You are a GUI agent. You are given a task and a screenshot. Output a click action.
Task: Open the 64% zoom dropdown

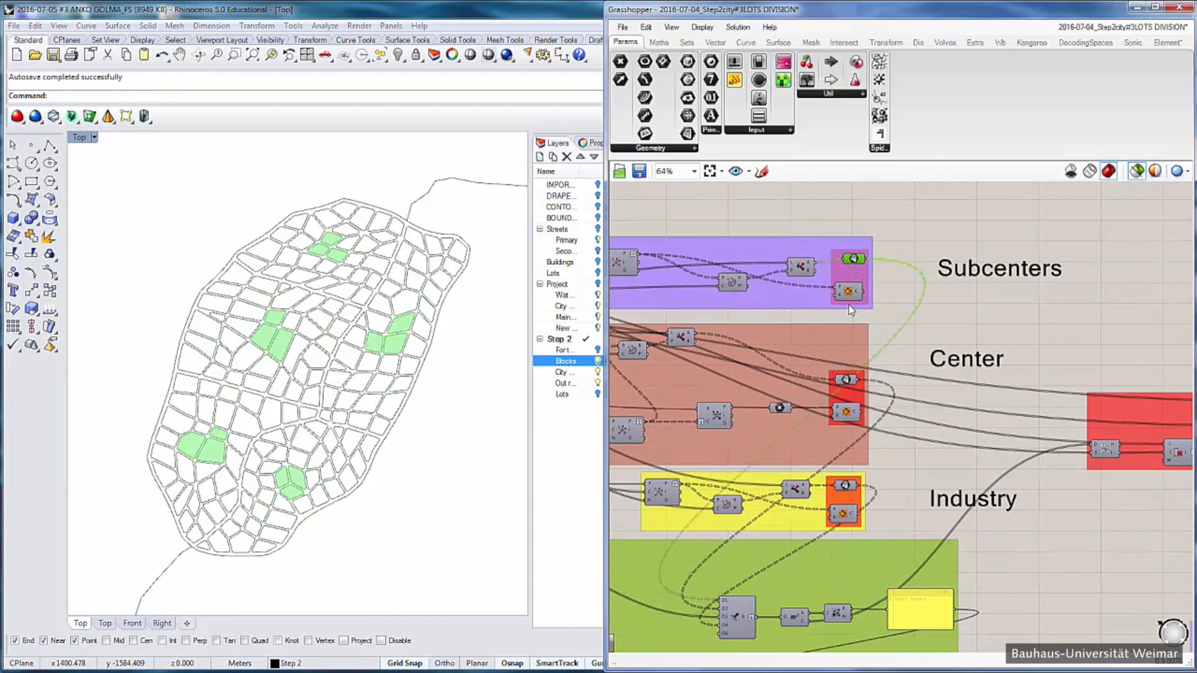point(694,171)
